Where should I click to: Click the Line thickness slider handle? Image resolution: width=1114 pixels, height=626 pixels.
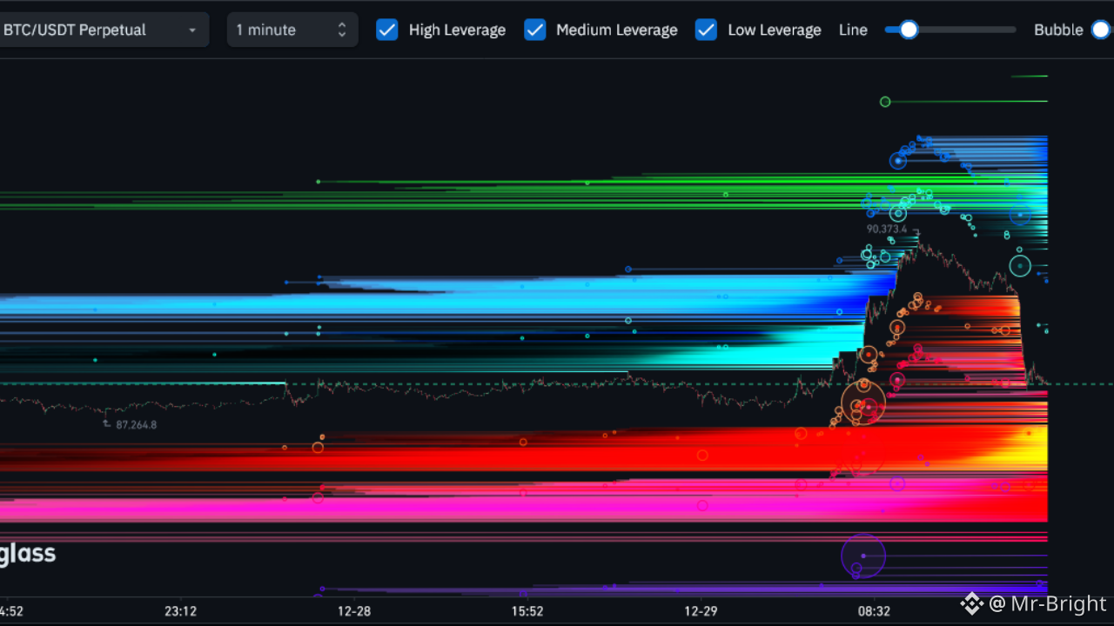tap(909, 30)
